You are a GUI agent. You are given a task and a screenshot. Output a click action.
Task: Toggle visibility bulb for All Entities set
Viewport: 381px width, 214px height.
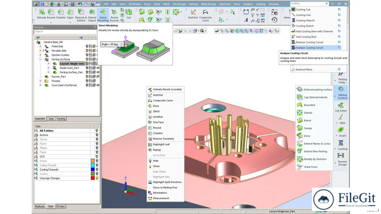point(97,131)
